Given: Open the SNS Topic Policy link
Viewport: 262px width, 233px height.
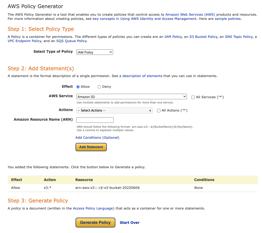Looking at the screenshot, I should click(239, 37).
